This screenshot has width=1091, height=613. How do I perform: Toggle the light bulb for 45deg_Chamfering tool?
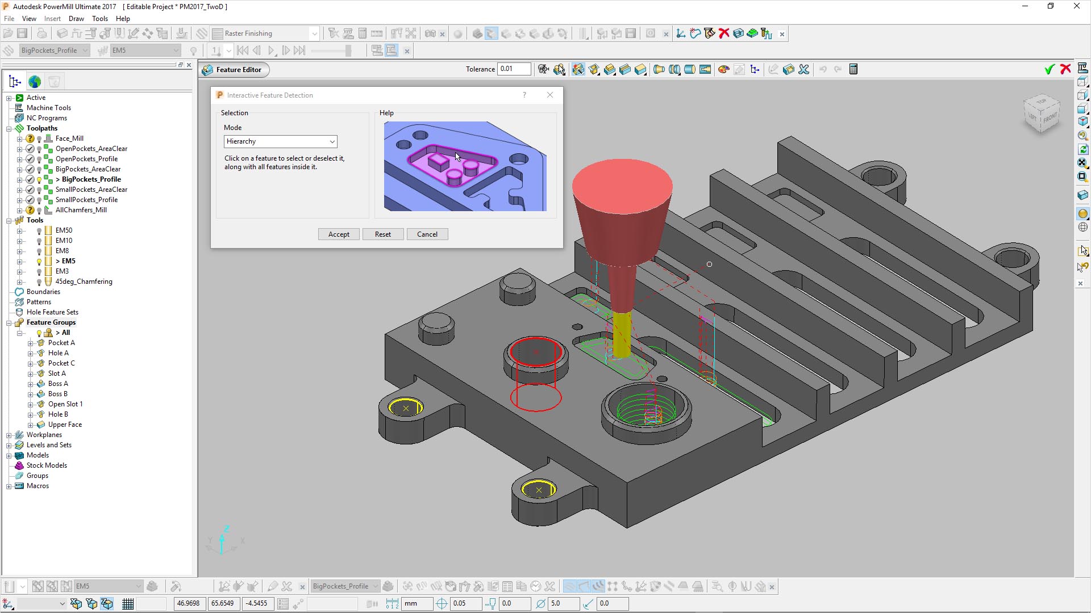pos(39,282)
